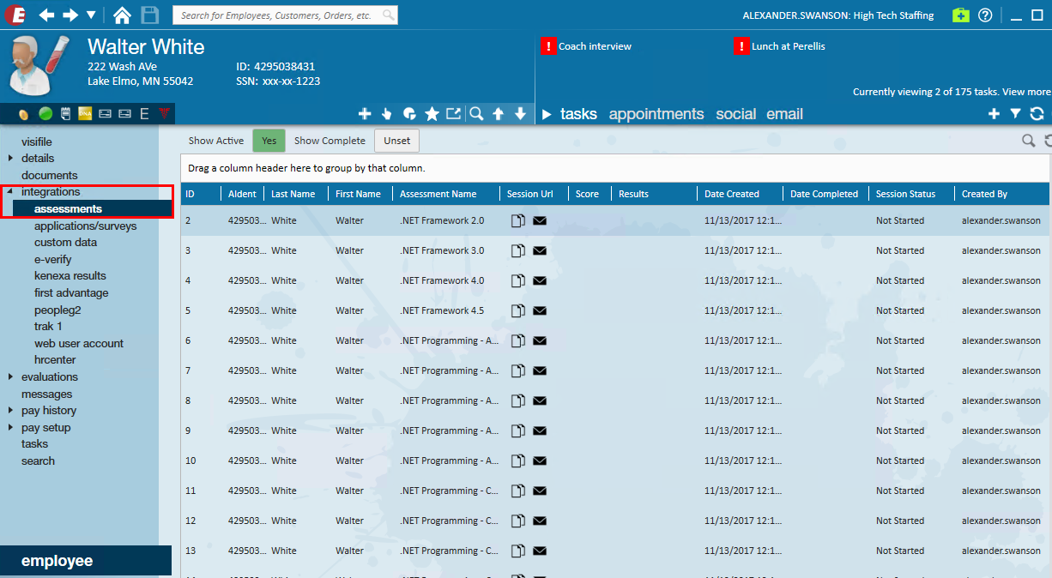Open visifile in navigation tree
Screen dimensions: 1052x578
[x=37, y=141]
